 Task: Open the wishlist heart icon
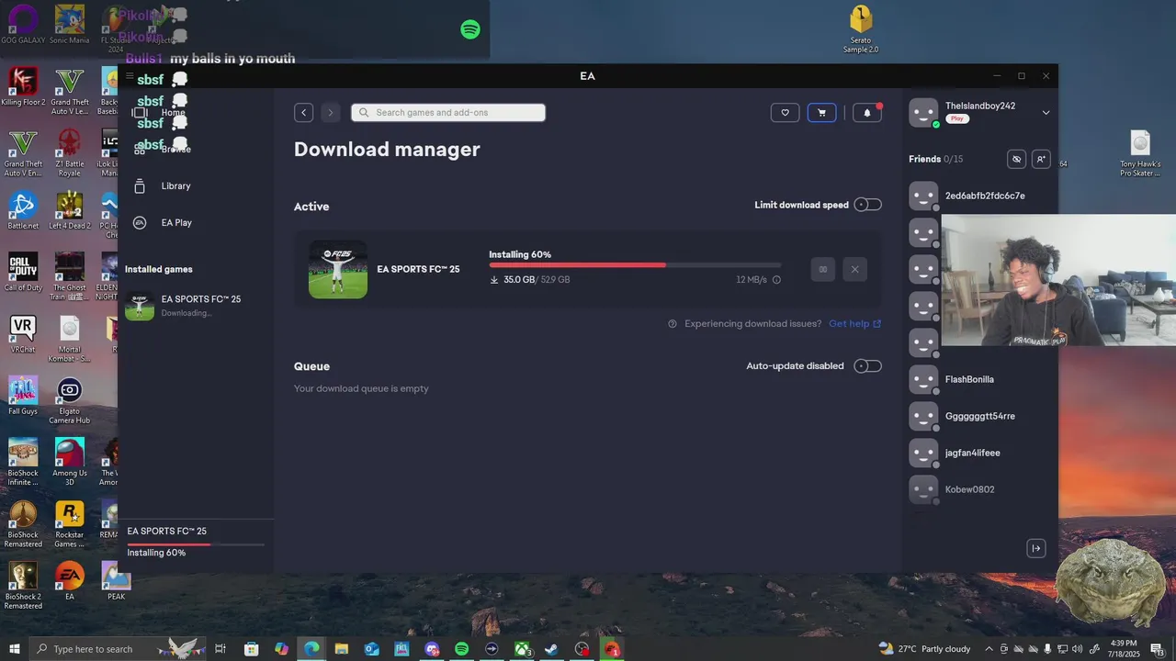(785, 113)
